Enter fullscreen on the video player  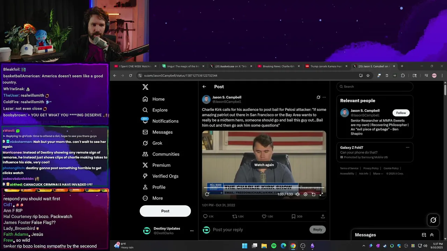click(321, 194)
